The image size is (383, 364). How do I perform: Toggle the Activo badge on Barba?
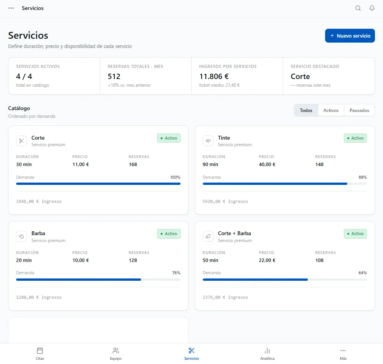(169, 234)
